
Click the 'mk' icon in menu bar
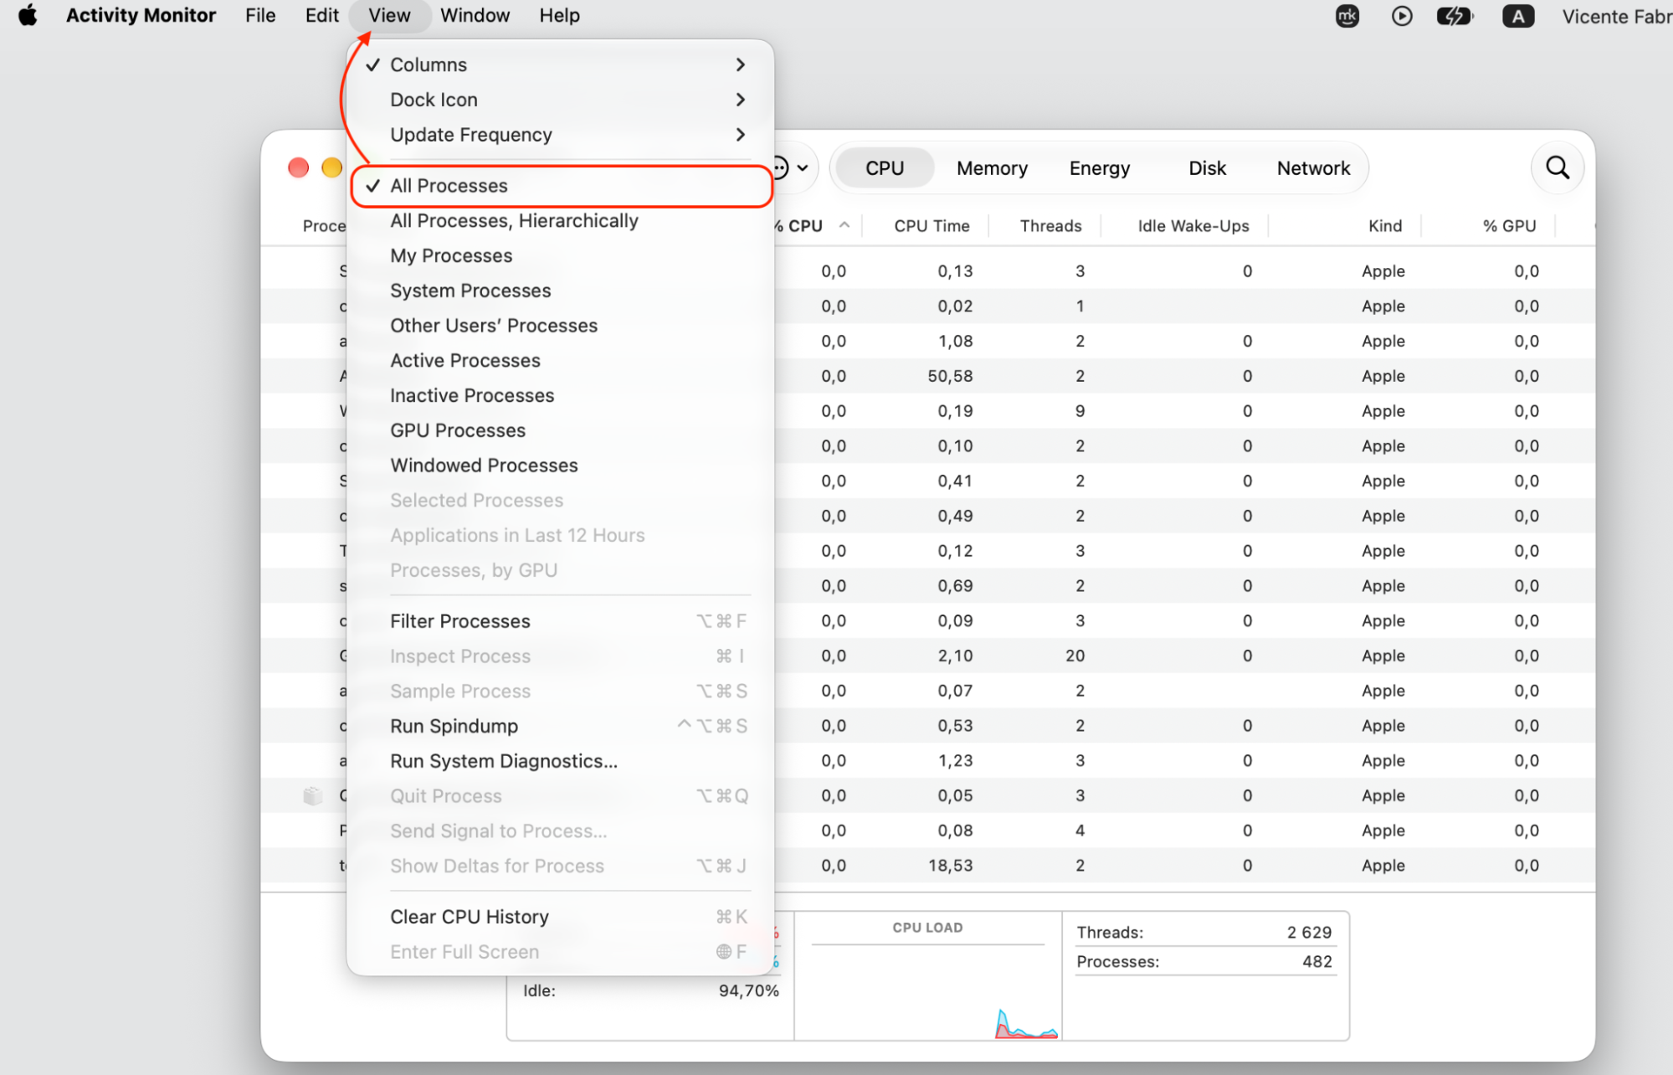click(1347, 16)
